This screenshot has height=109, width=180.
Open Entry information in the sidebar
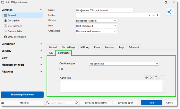(x=17, y=37)
